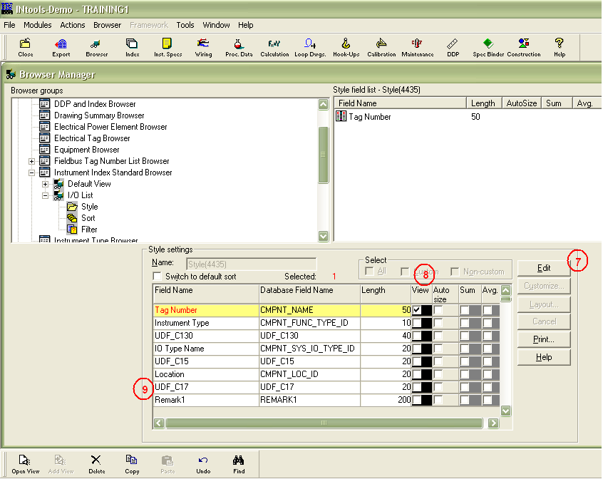The image size is (603, 479).
Task: Launch the Calculation module
Action: click(x=274, y=46)
